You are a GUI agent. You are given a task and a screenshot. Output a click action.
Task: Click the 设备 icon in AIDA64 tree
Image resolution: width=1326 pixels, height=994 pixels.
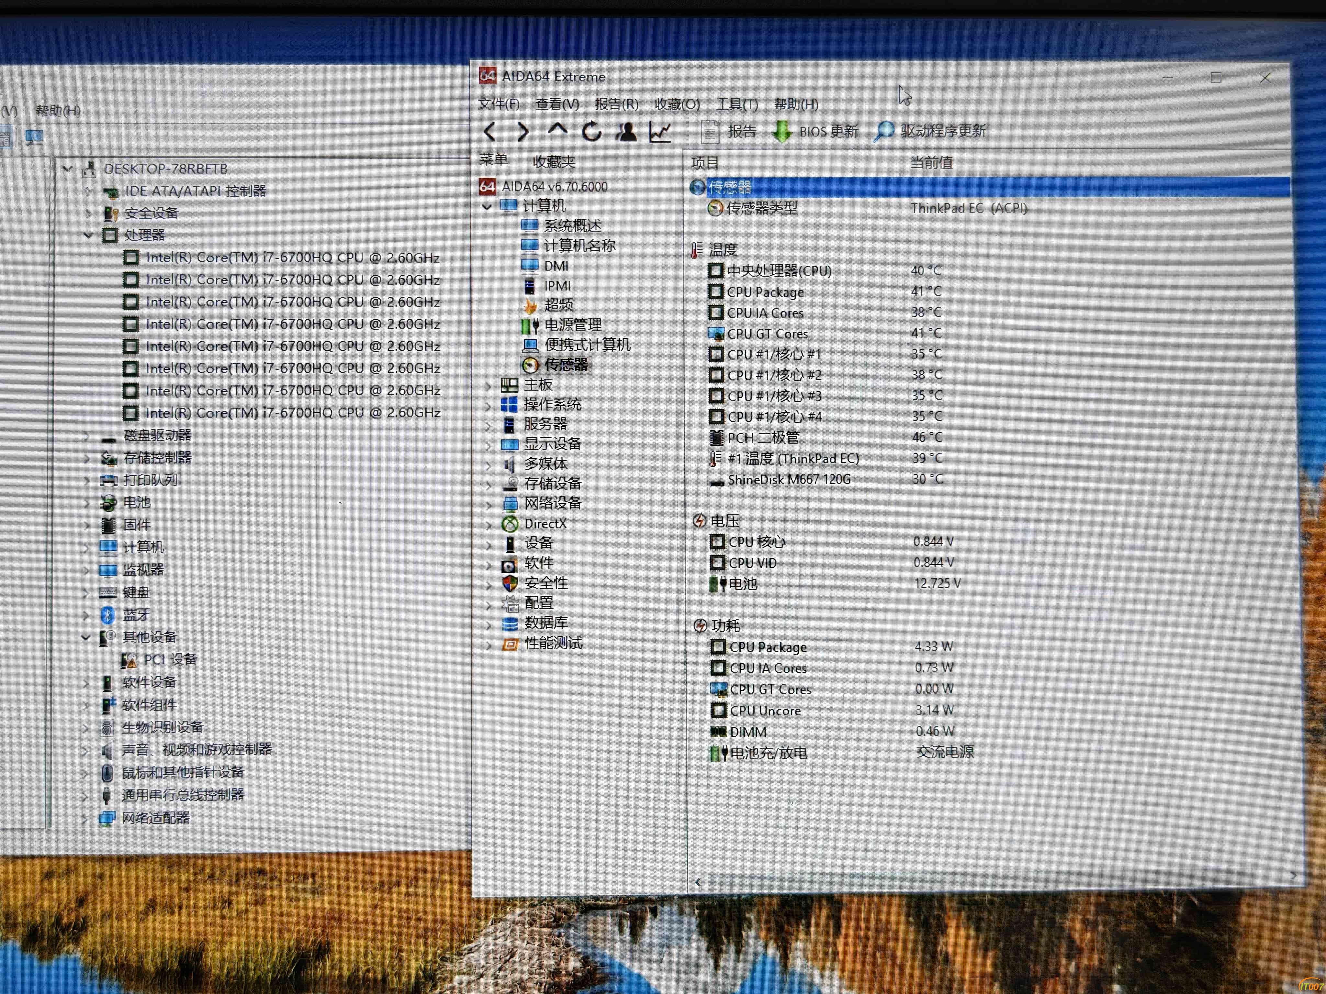[510, 544]
